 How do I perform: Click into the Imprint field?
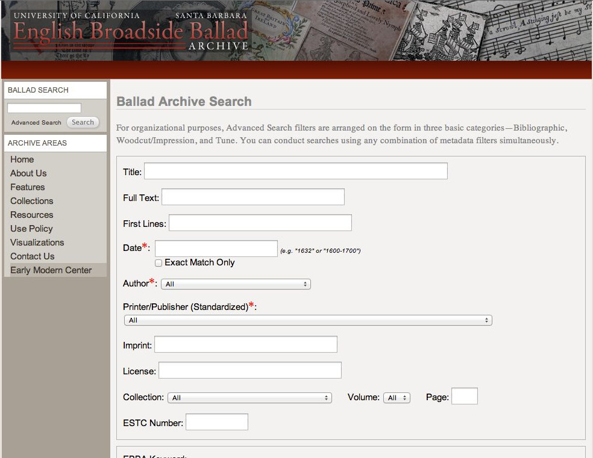[246, 344]
